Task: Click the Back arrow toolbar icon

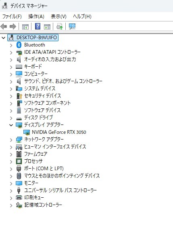Action: click(4, 27)
